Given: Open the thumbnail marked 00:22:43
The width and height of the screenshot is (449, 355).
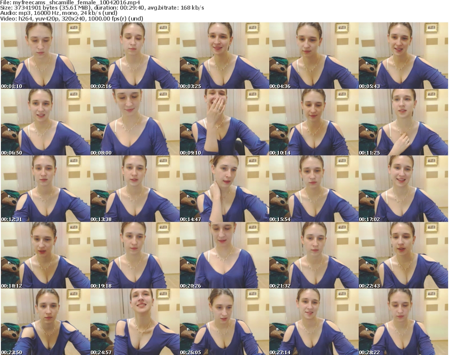Looking at the screenshot, I should pos(403,255).
